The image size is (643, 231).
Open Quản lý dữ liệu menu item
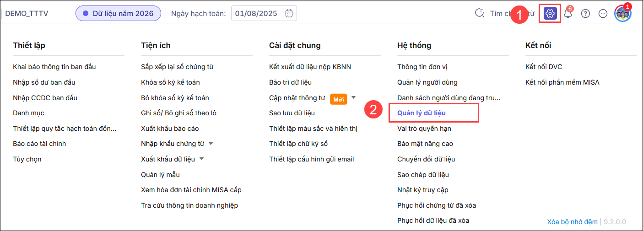(x=421, y=113)
